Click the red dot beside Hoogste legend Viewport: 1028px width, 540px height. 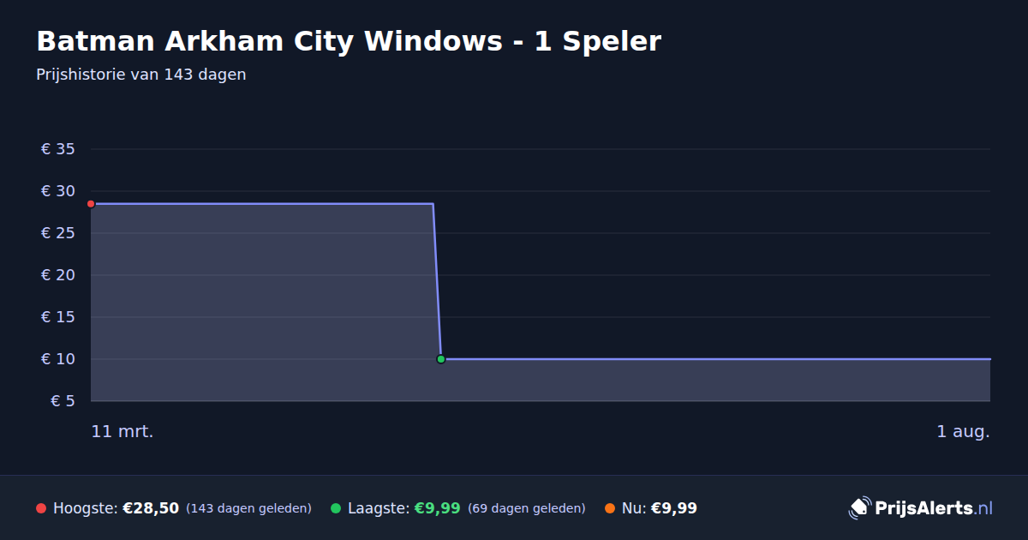[41, 508]
